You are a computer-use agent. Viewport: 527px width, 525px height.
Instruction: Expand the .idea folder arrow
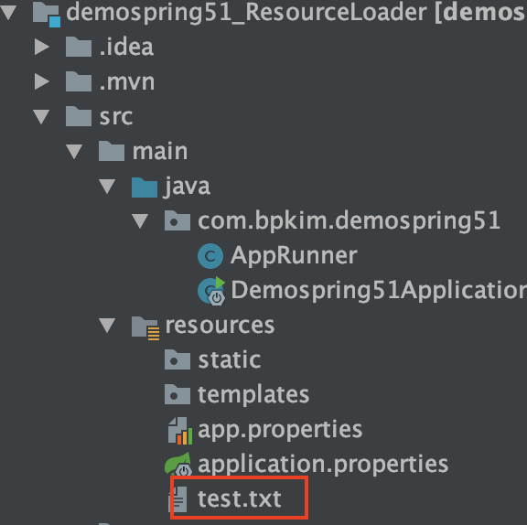[42, 47]
